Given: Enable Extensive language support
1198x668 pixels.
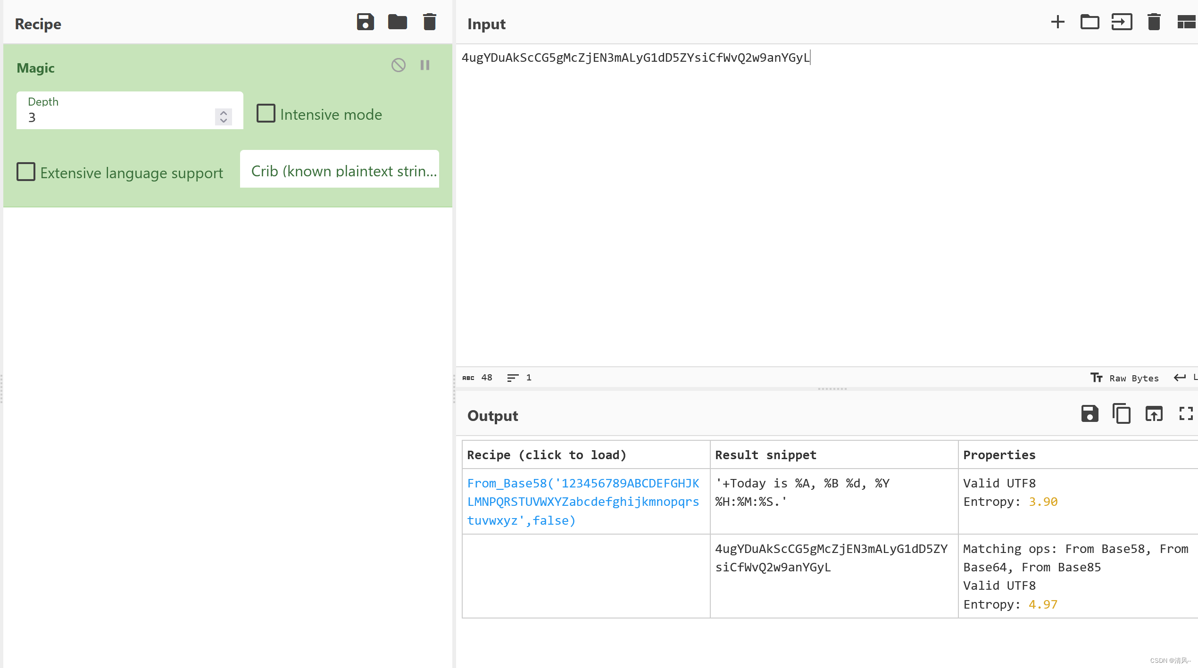Looking at the screenshot, I should 26,172.
